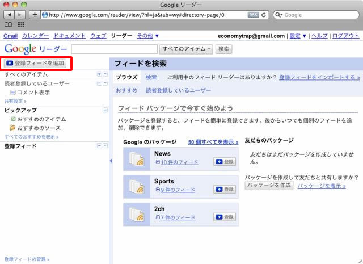Expand News feed list plus icon
363x264 pixels.
coord(158,162)
